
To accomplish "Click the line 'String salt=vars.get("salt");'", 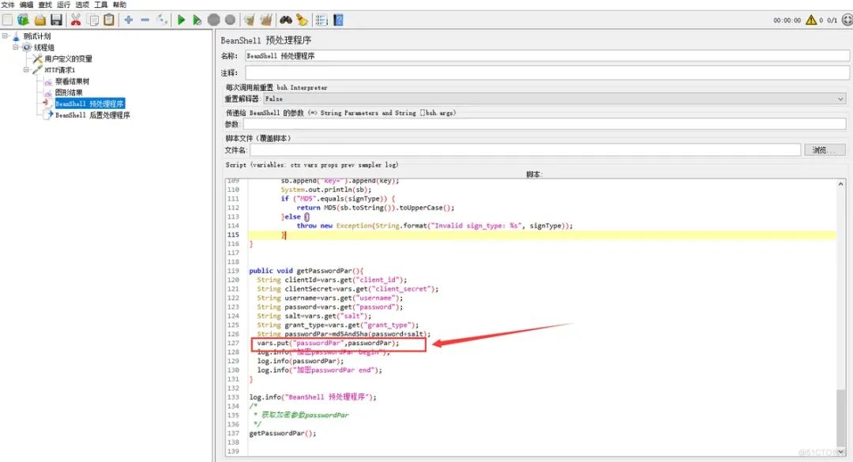I will pos(314,316).
